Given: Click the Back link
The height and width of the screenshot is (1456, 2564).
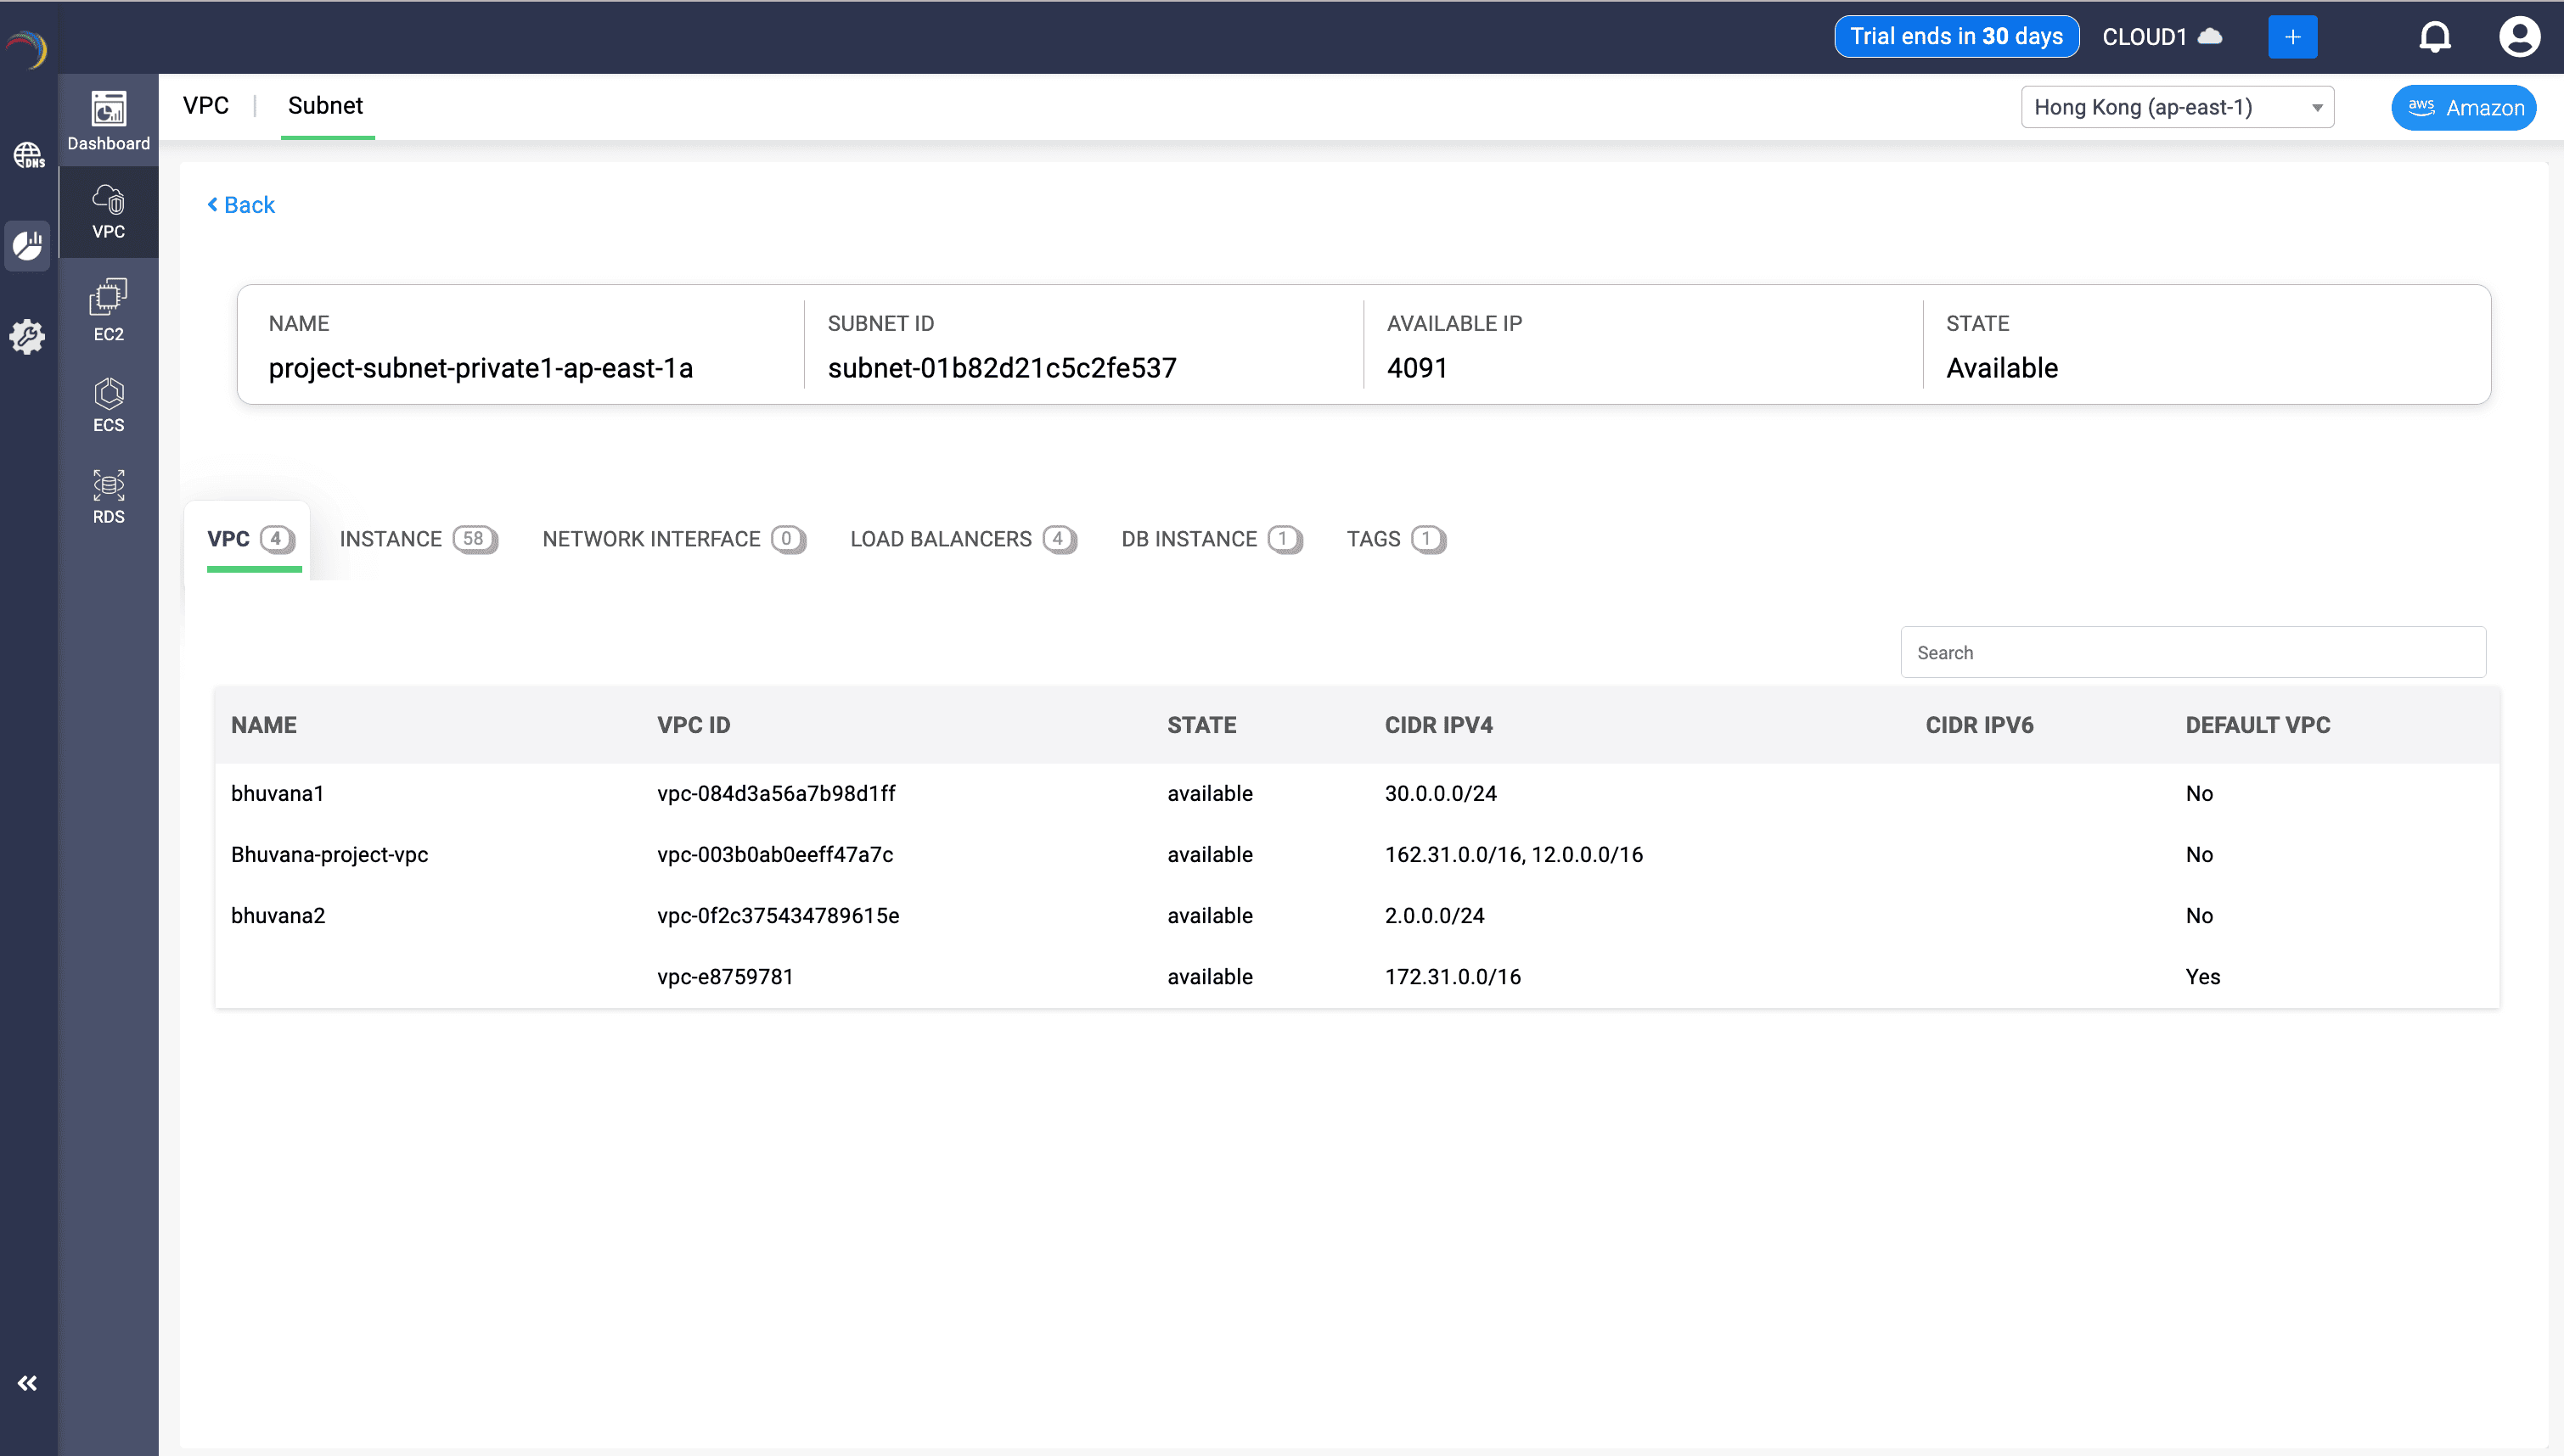Looking at the screenshot, I should (240, 204).
